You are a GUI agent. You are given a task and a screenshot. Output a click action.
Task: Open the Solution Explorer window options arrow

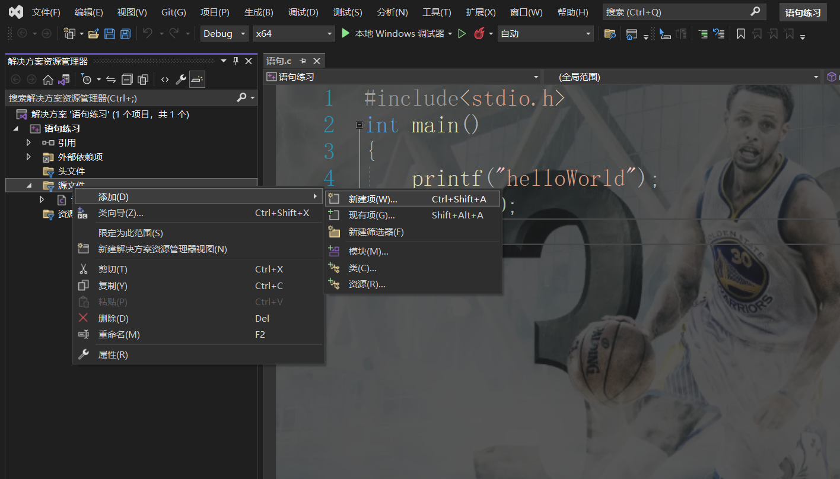pyautogui.click(x=224, y=61)
